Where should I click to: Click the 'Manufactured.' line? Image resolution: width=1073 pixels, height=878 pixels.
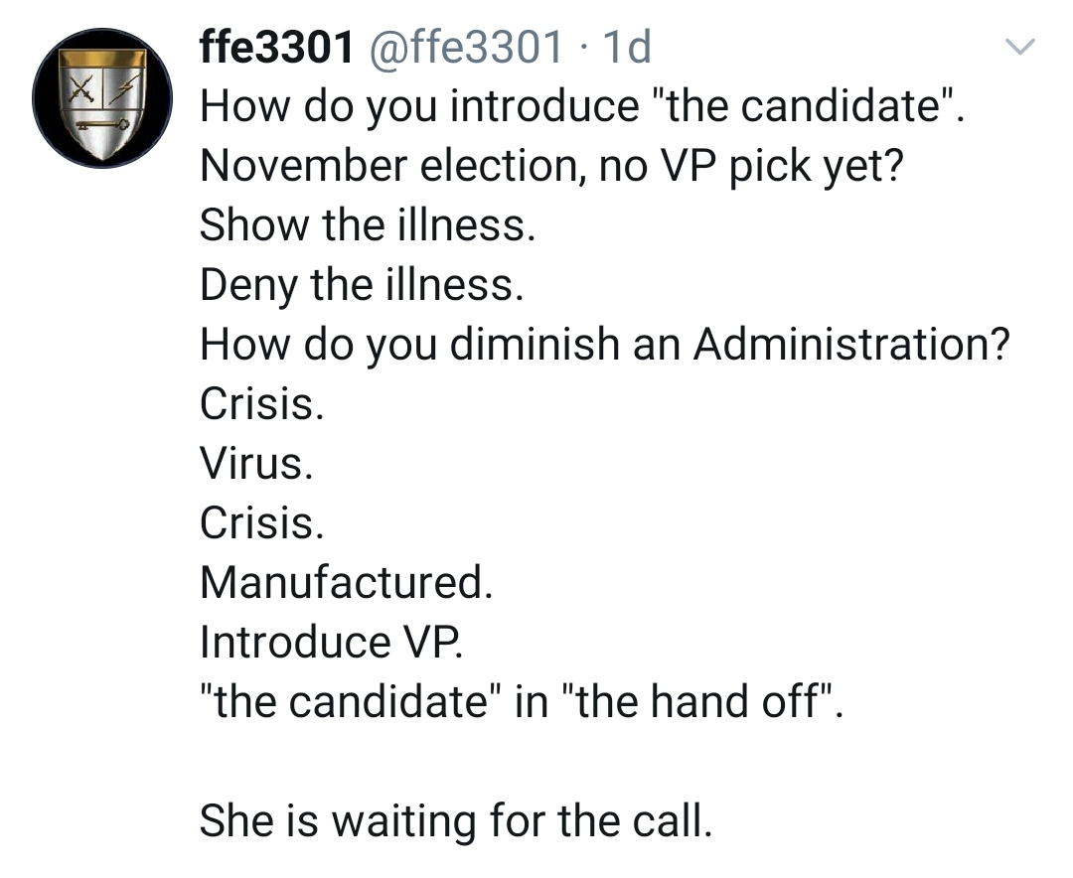point(346,583)
